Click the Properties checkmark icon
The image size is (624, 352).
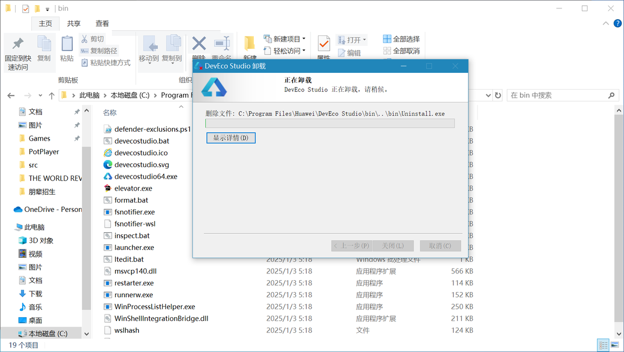[x=323, y=44]
